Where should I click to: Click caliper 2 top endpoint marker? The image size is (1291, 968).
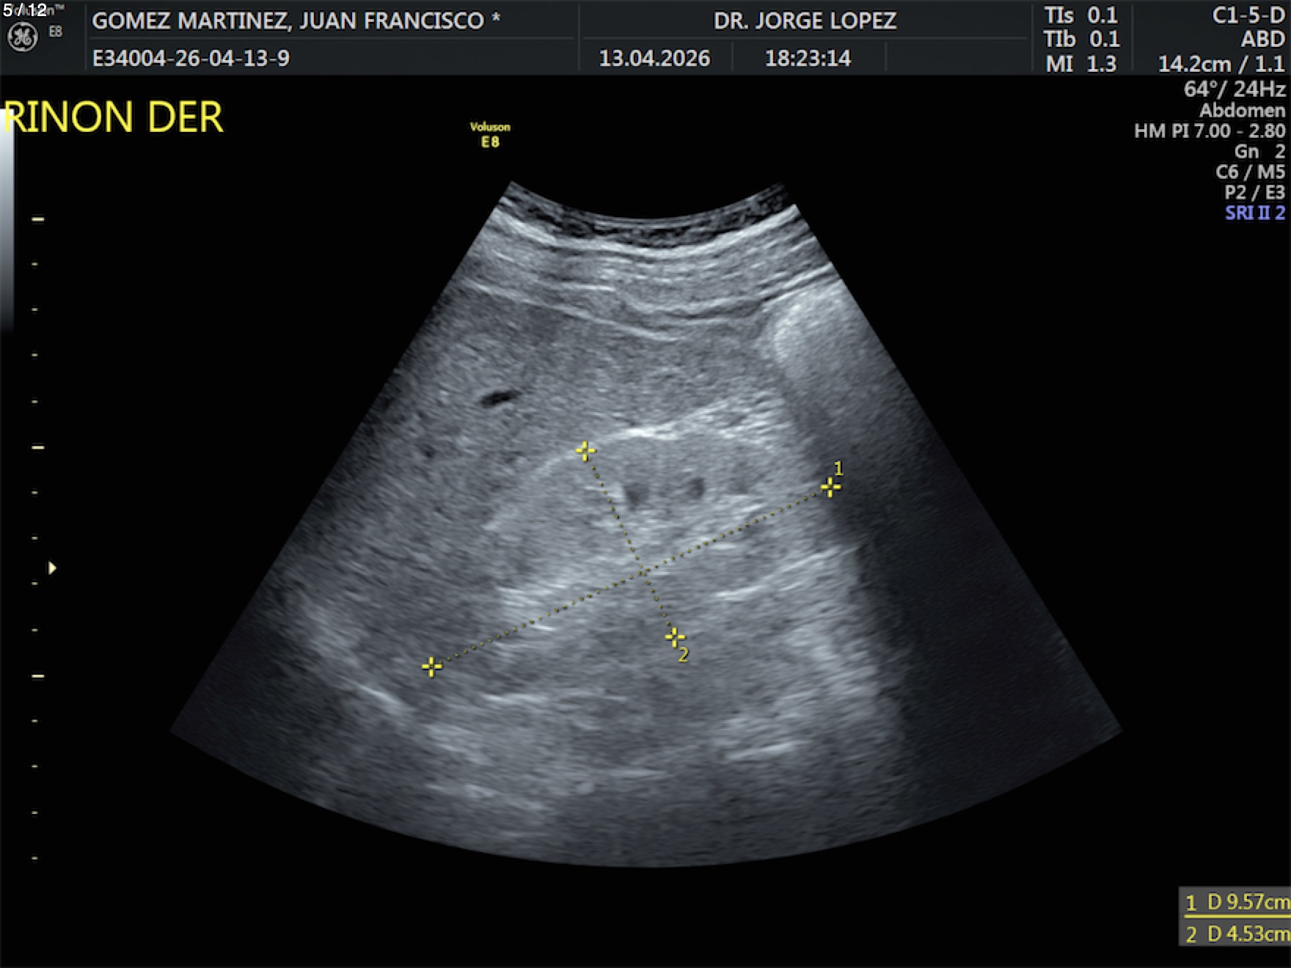tap(585, 450)
